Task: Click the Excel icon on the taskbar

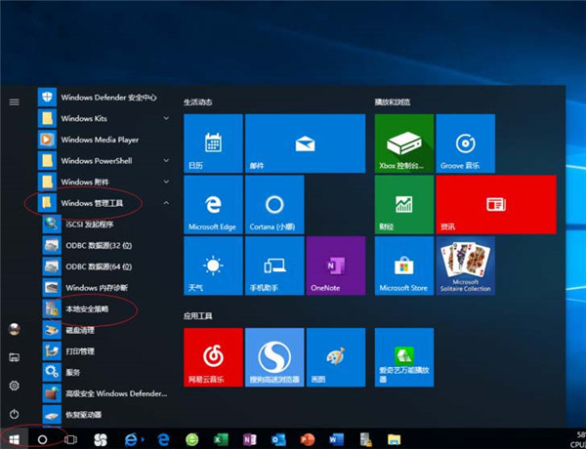Action: pyautogui.click(x=220, y=439)
